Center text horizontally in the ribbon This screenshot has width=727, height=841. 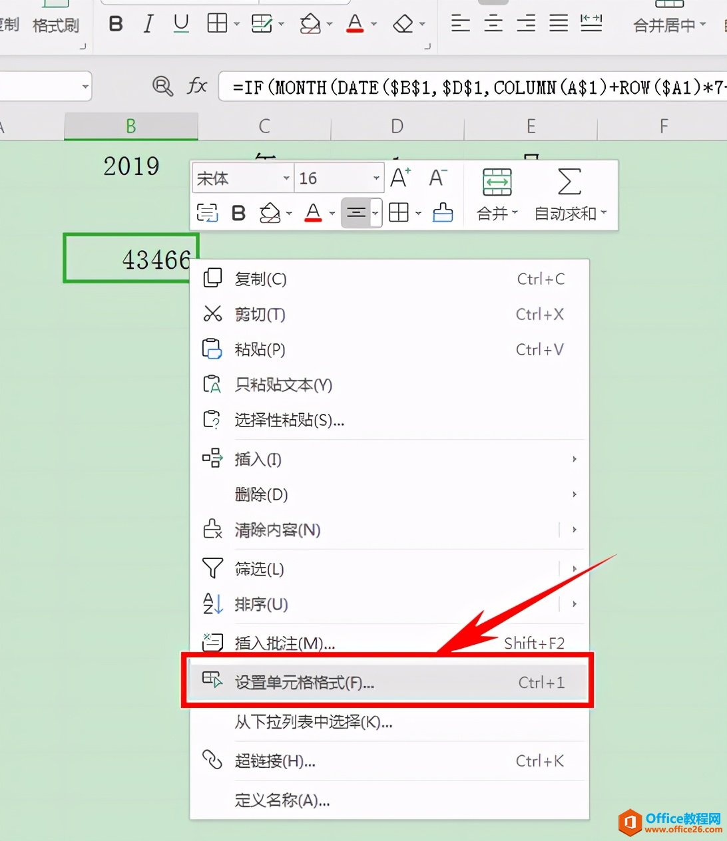coord(493,24)
